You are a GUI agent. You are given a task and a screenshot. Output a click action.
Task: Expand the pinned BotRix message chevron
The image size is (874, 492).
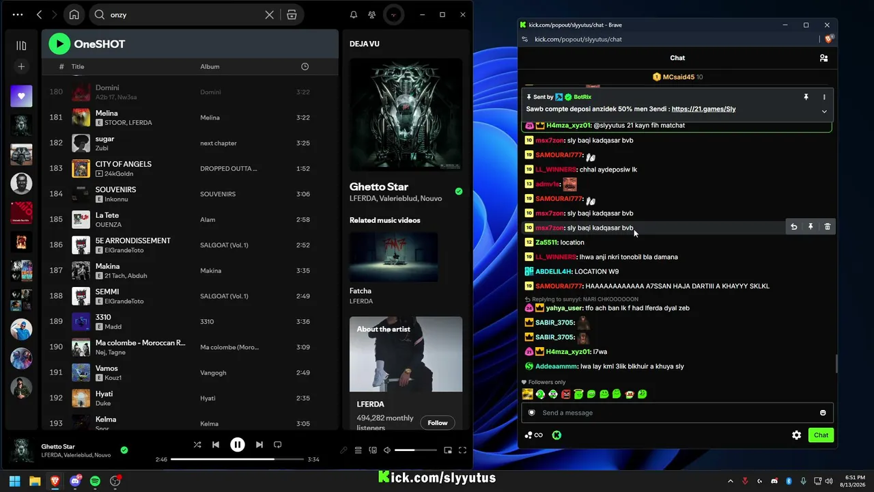[824, 111]
